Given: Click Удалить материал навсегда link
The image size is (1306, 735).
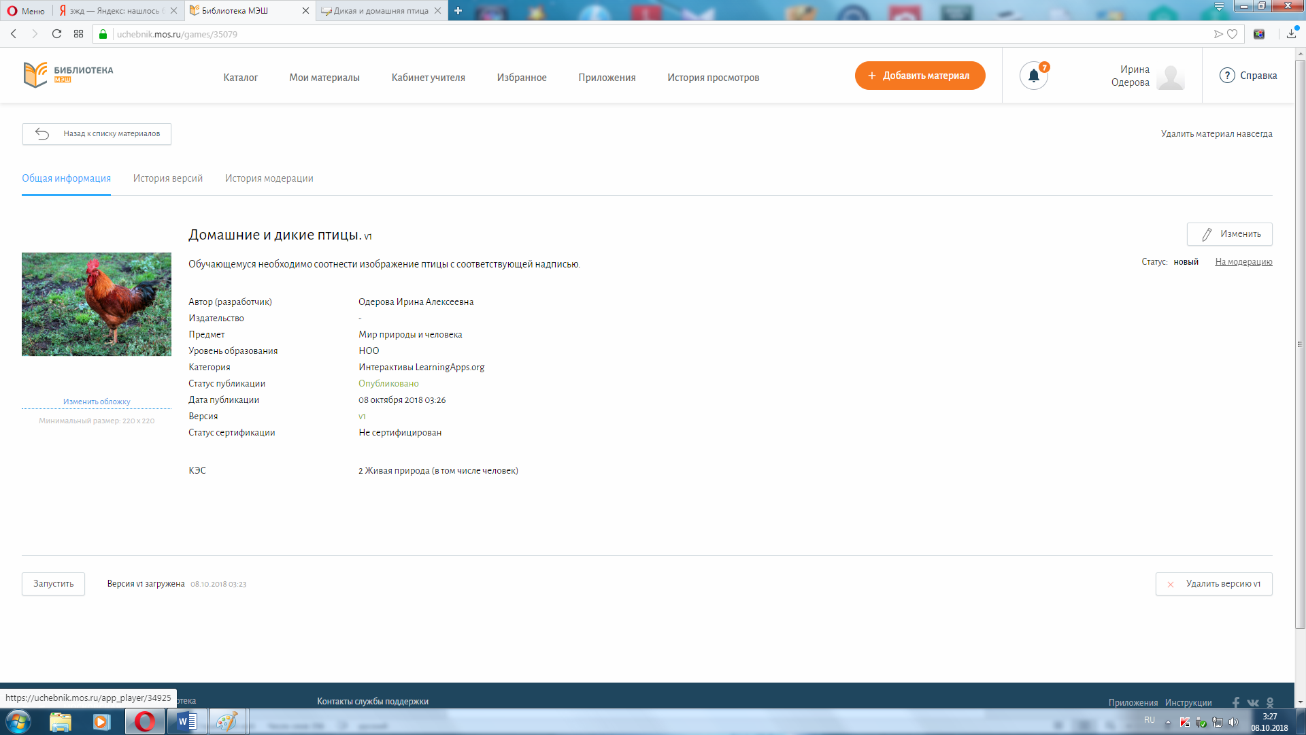Looking at the screenshot, I should click(x=1216, y=133).
